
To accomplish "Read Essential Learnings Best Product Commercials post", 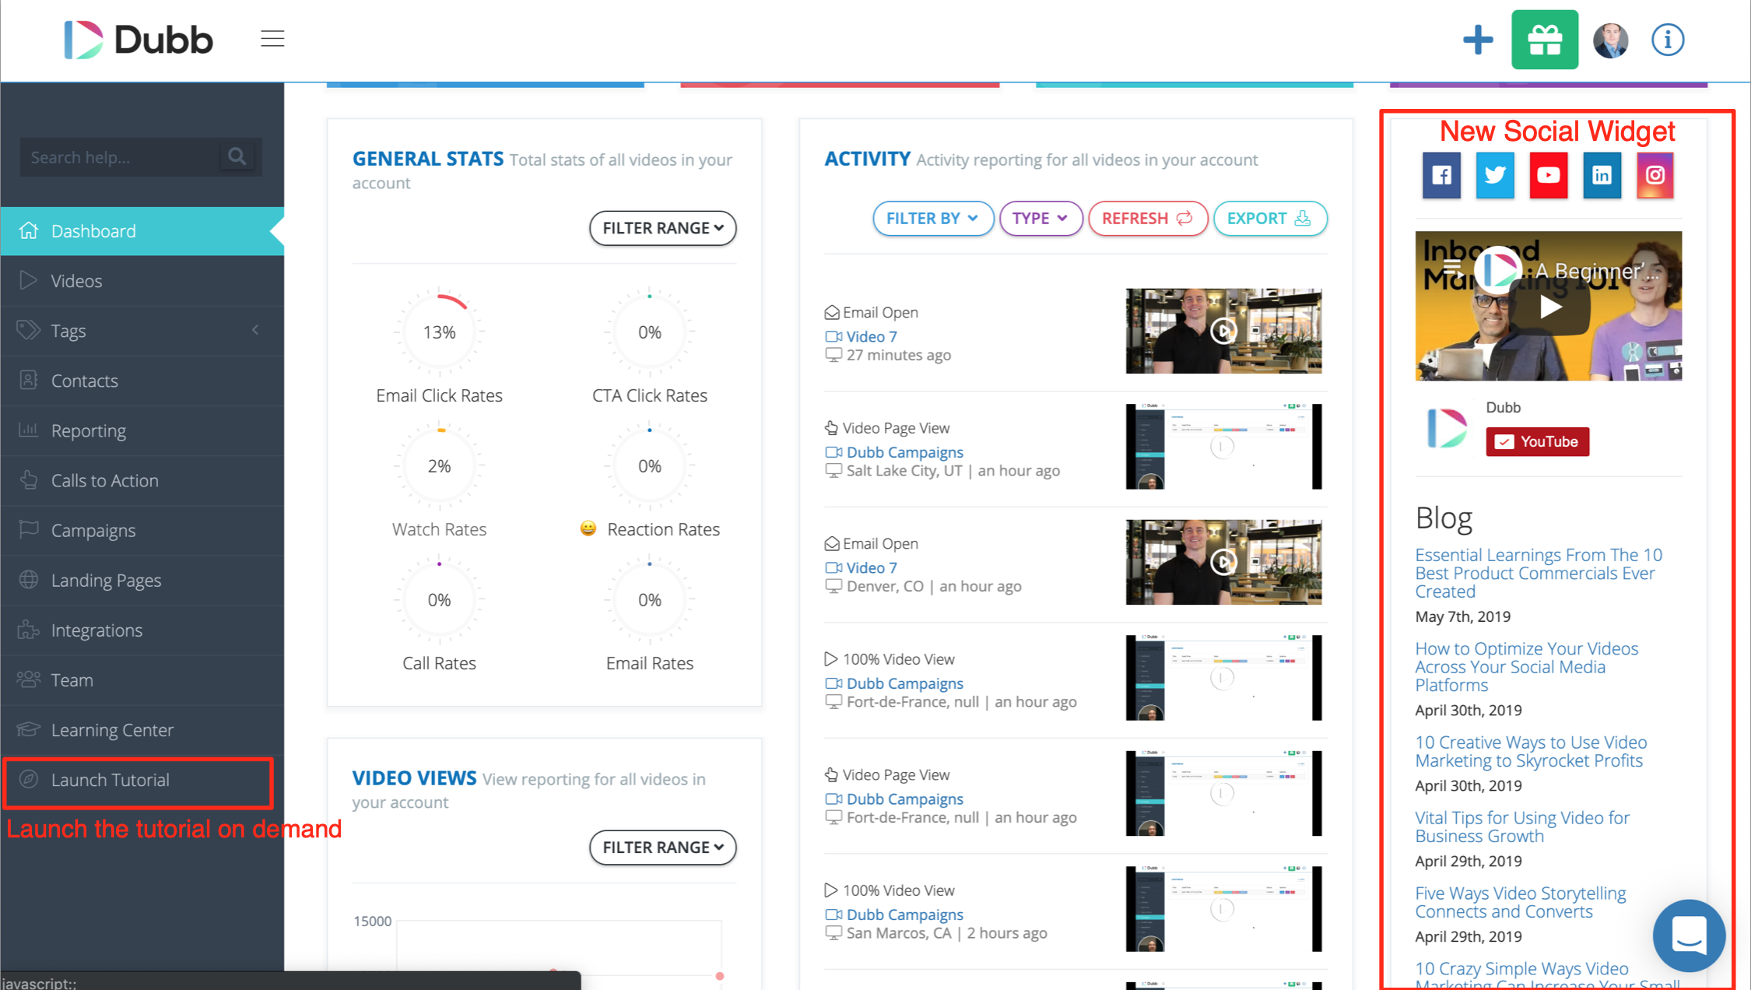I will (x=1538, y=573).
